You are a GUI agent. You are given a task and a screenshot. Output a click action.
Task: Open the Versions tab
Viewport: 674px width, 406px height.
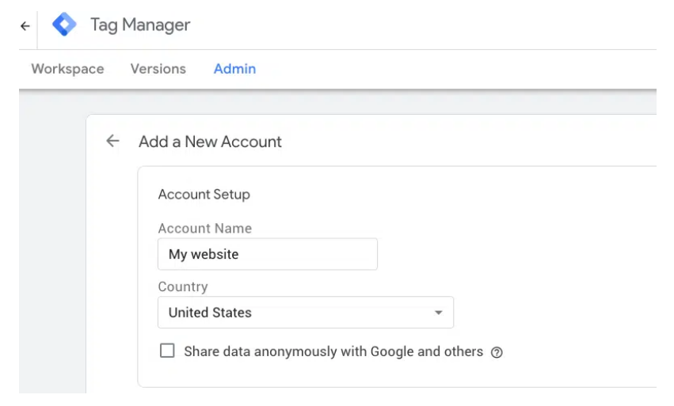click(x=158, y=69)
